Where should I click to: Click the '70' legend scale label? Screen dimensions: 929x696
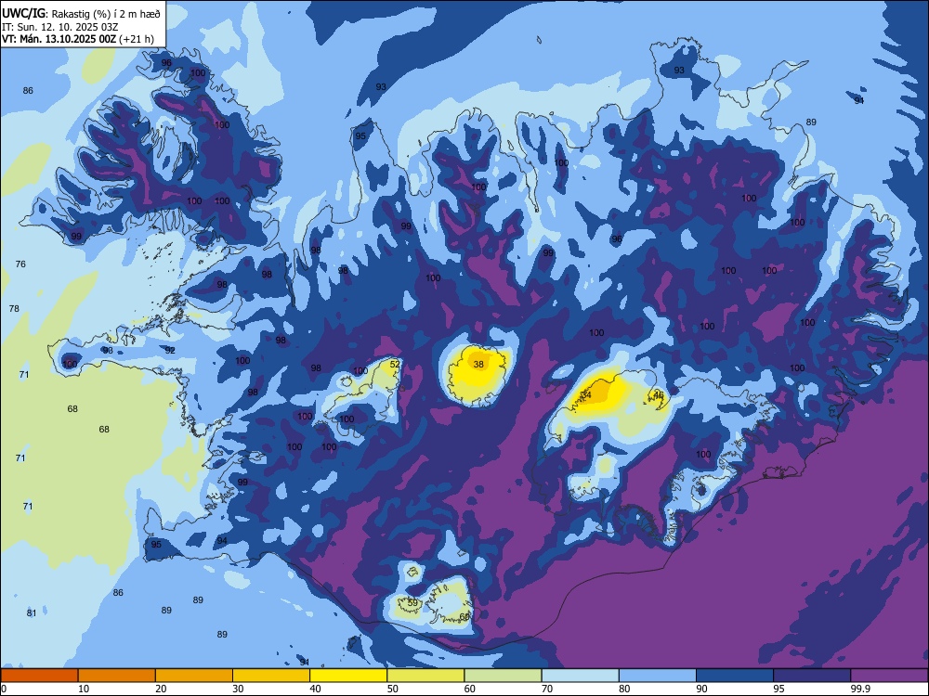547,689
